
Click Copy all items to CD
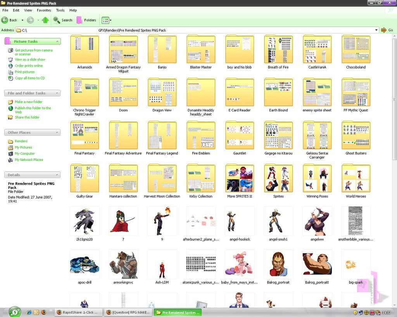point(29,78)
